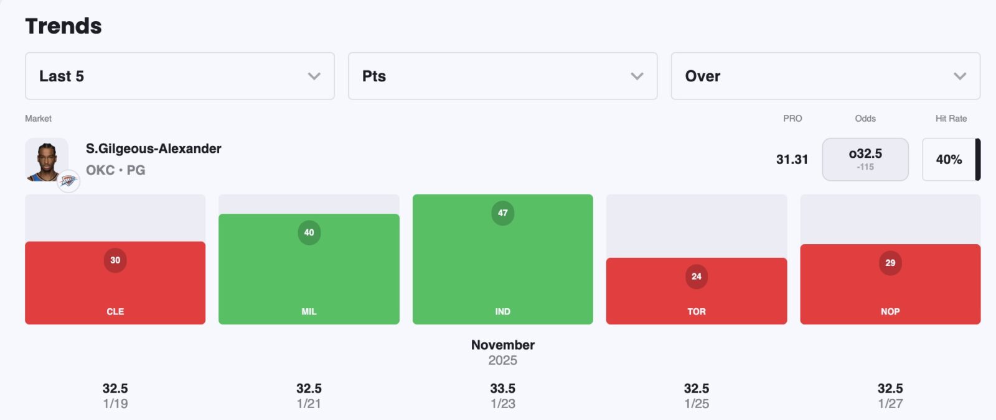Click the 40% hit rate box
This screenshot has width=996, height=420.
[x=949, y=160]
